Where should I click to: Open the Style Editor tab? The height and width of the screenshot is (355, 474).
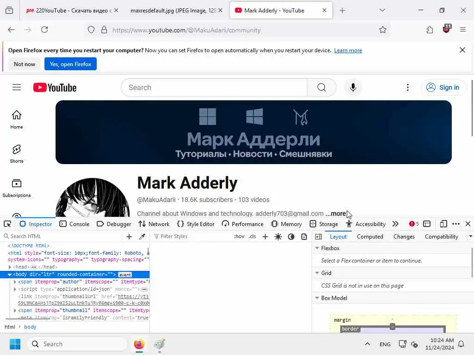click(x=196, y=224)
